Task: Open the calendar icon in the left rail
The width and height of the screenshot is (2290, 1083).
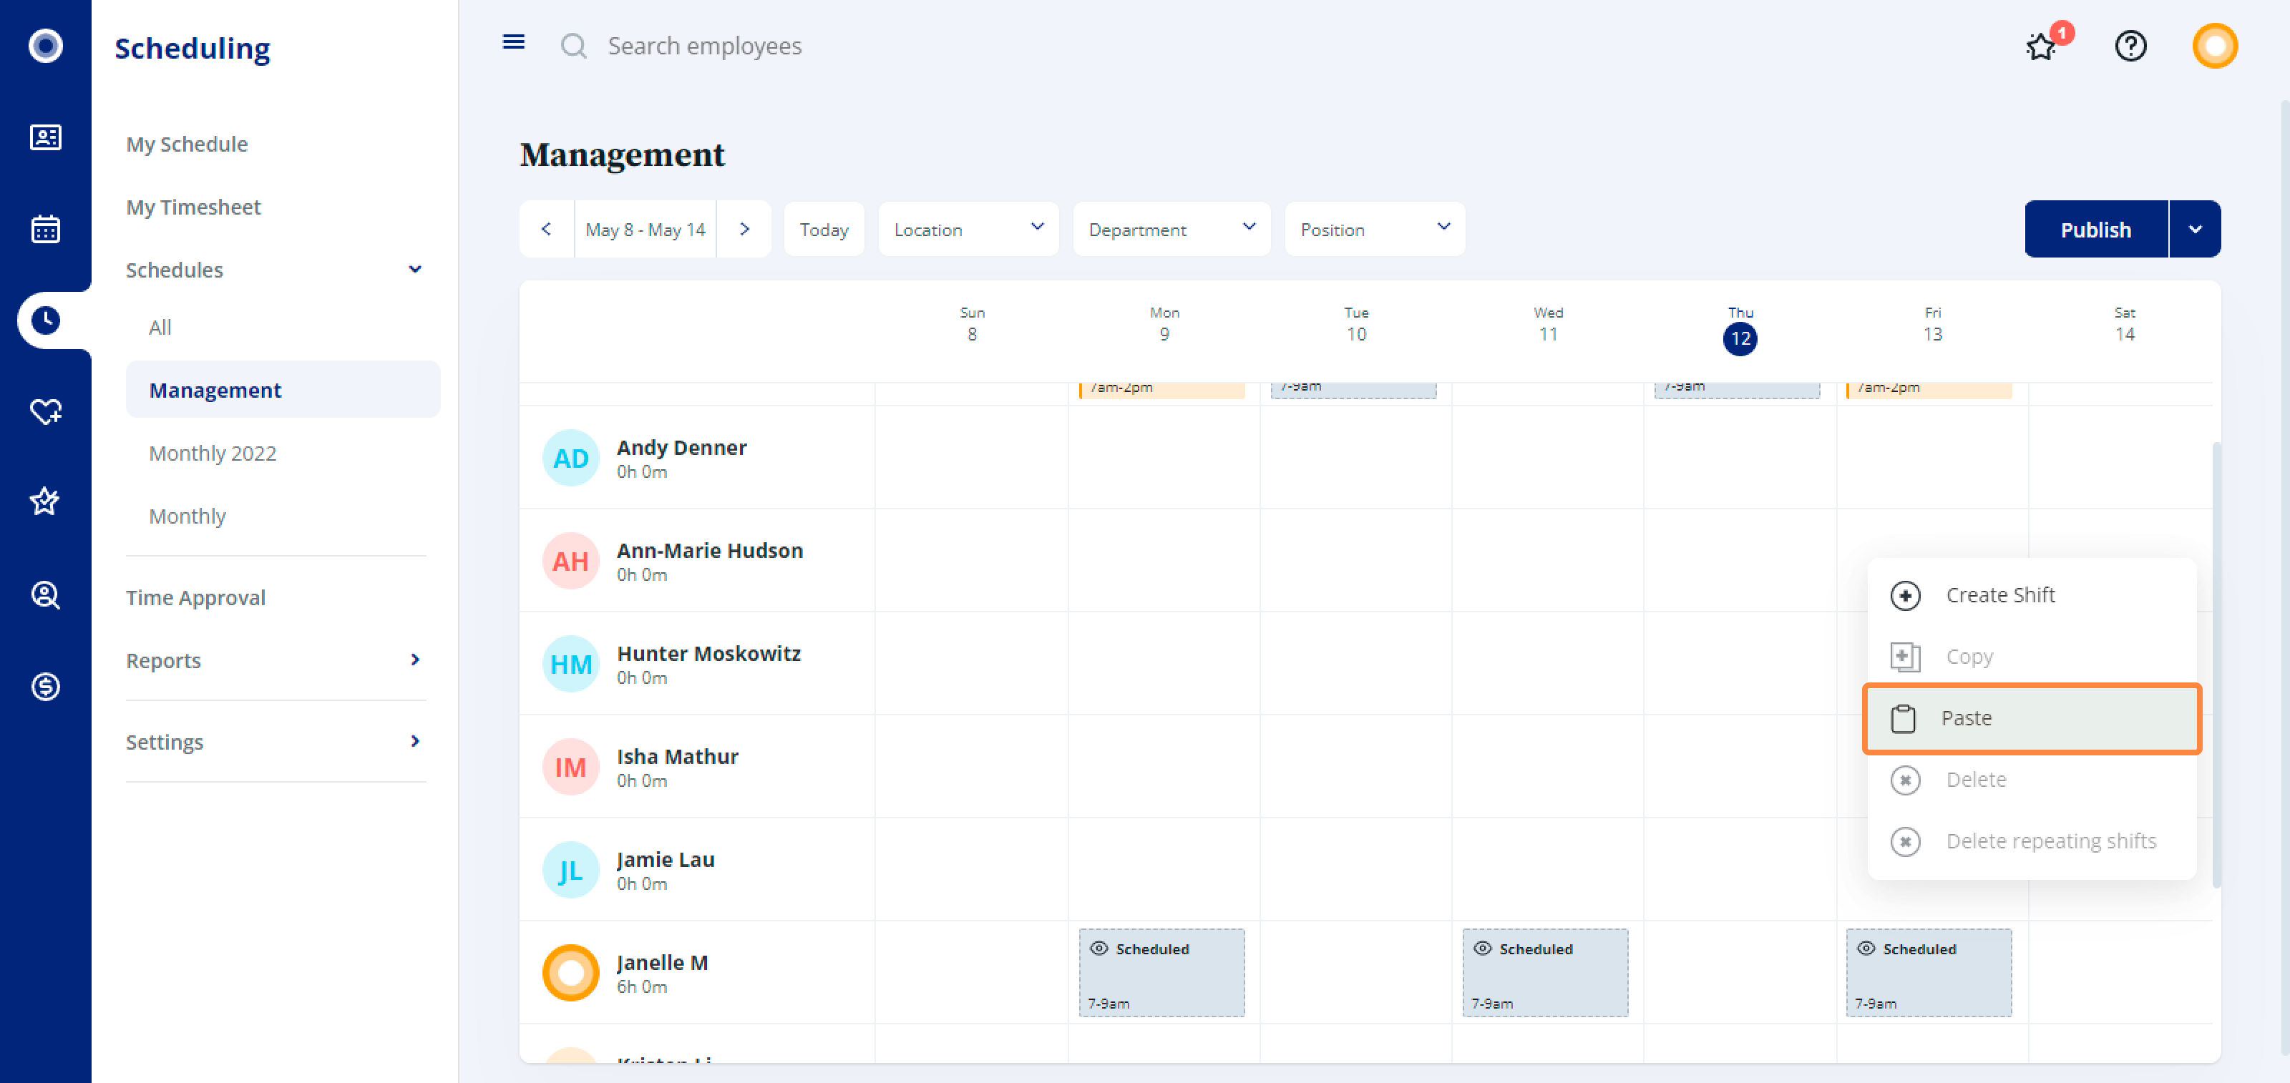Action: (x=45, y=228)
